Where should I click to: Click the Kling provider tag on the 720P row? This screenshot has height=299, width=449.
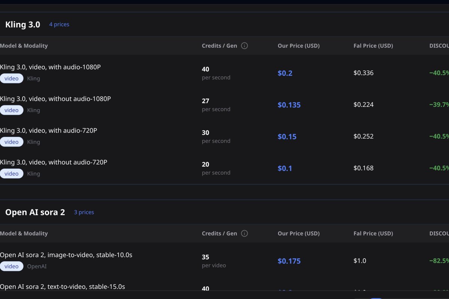point(33,142)
